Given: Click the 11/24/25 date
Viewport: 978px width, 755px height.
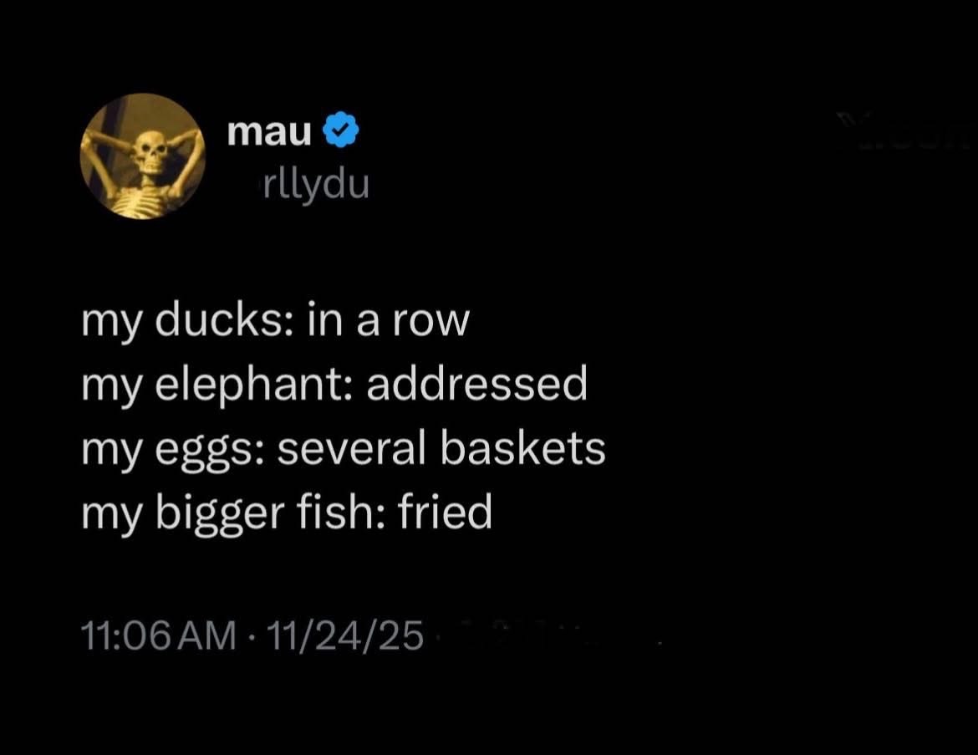Looking at the screenshot, I should (x=345, y=635).
